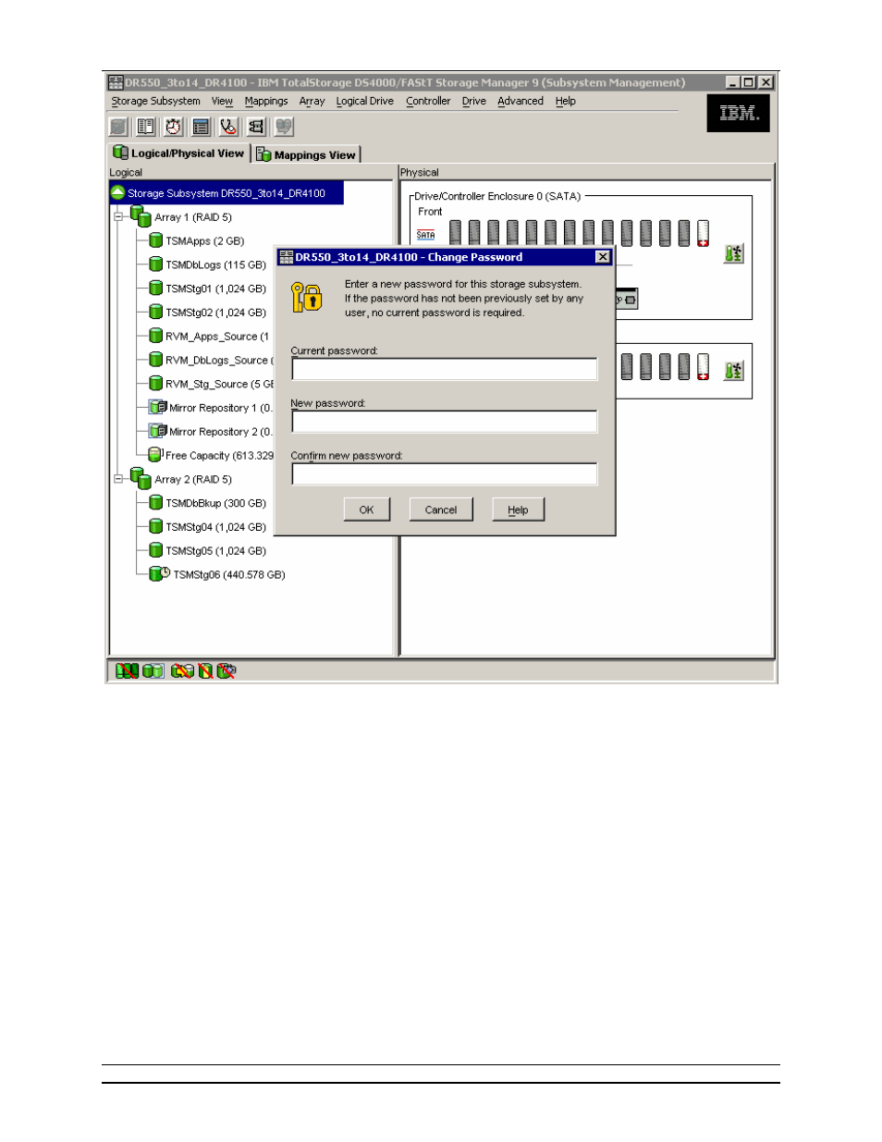
Task: Open the Mappings menu
Action: (x=266, y=102)
